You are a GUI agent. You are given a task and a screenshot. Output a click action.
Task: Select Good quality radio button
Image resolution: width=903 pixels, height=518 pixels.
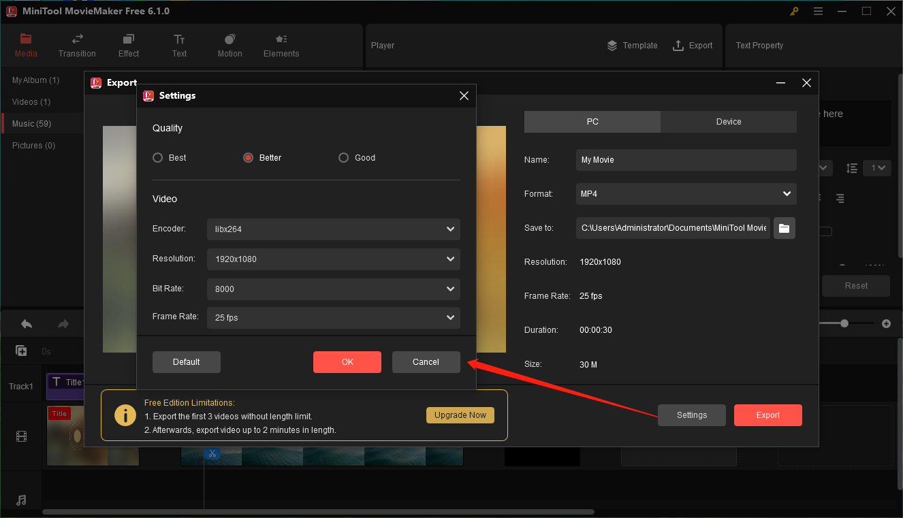pos(344,158)
